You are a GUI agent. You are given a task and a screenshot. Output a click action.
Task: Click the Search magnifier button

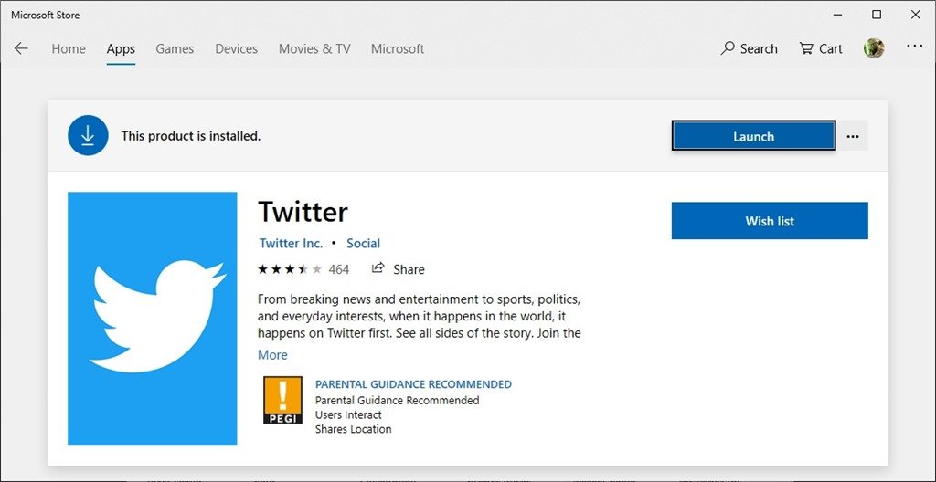[x=750, y=49]
